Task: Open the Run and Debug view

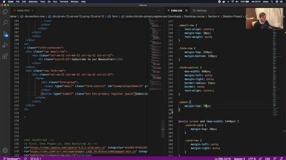Action: point(5,45)
